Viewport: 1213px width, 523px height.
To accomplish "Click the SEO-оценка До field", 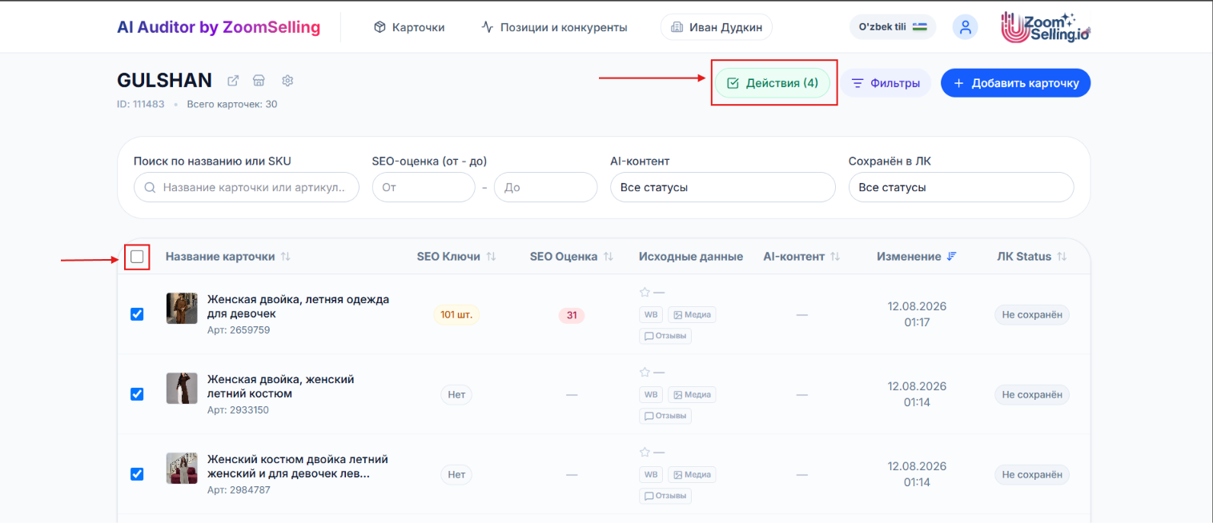I will (545, 187).
